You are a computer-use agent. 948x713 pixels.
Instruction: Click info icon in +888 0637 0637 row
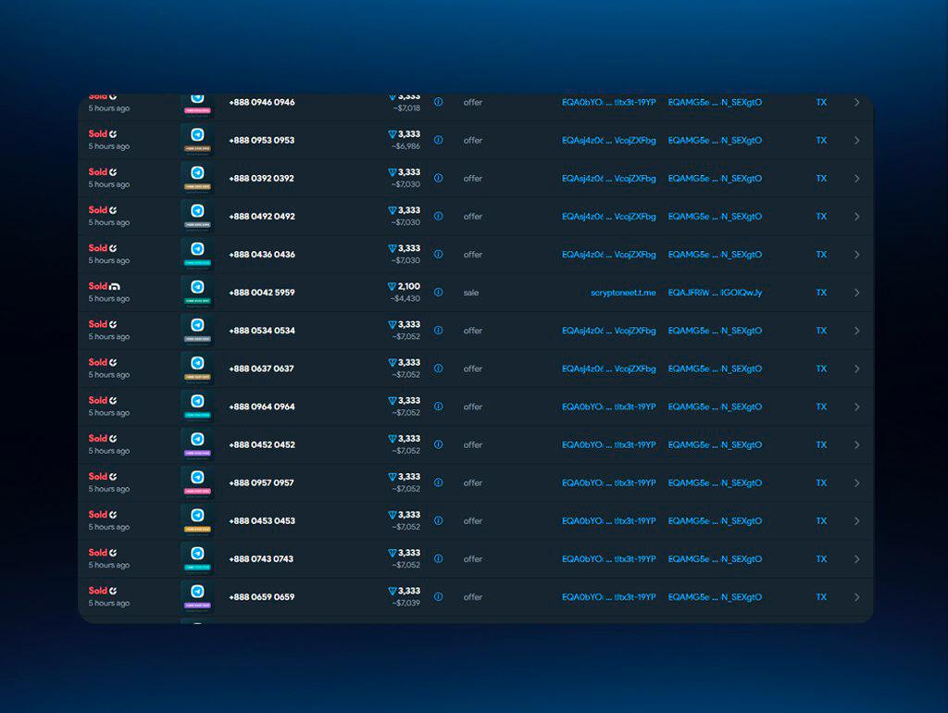click(438, 368)
